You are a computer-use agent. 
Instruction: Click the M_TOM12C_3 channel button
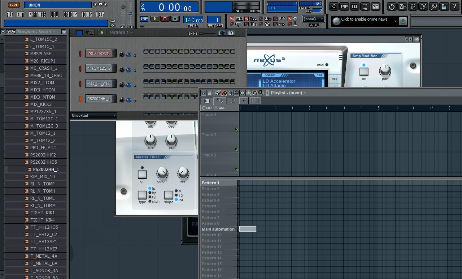coord(99,68)
